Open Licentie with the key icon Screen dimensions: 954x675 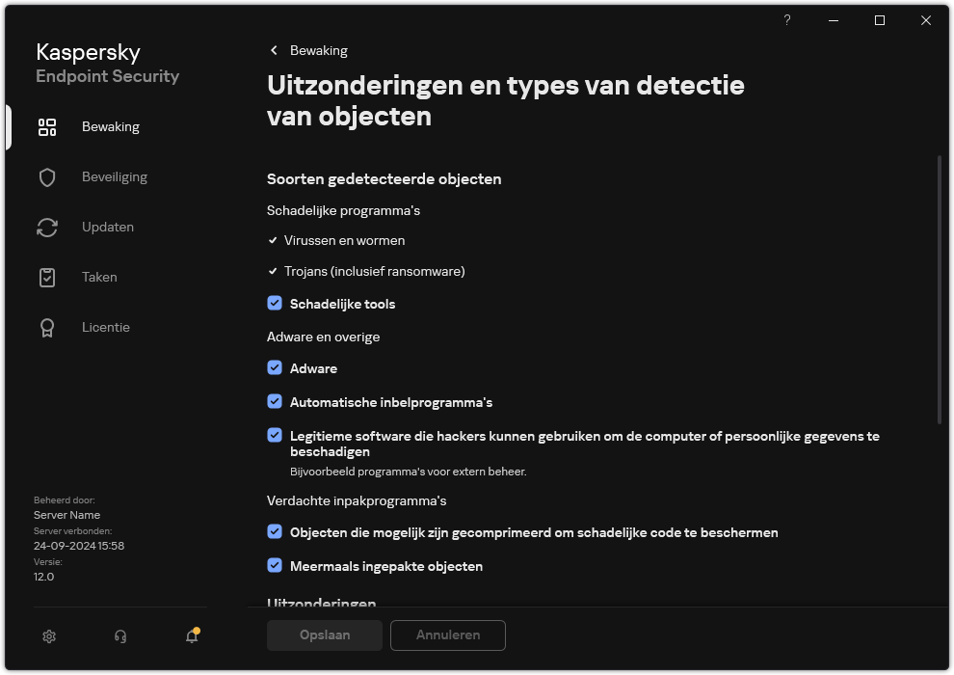pyautogui.click(x=47, y=327)
